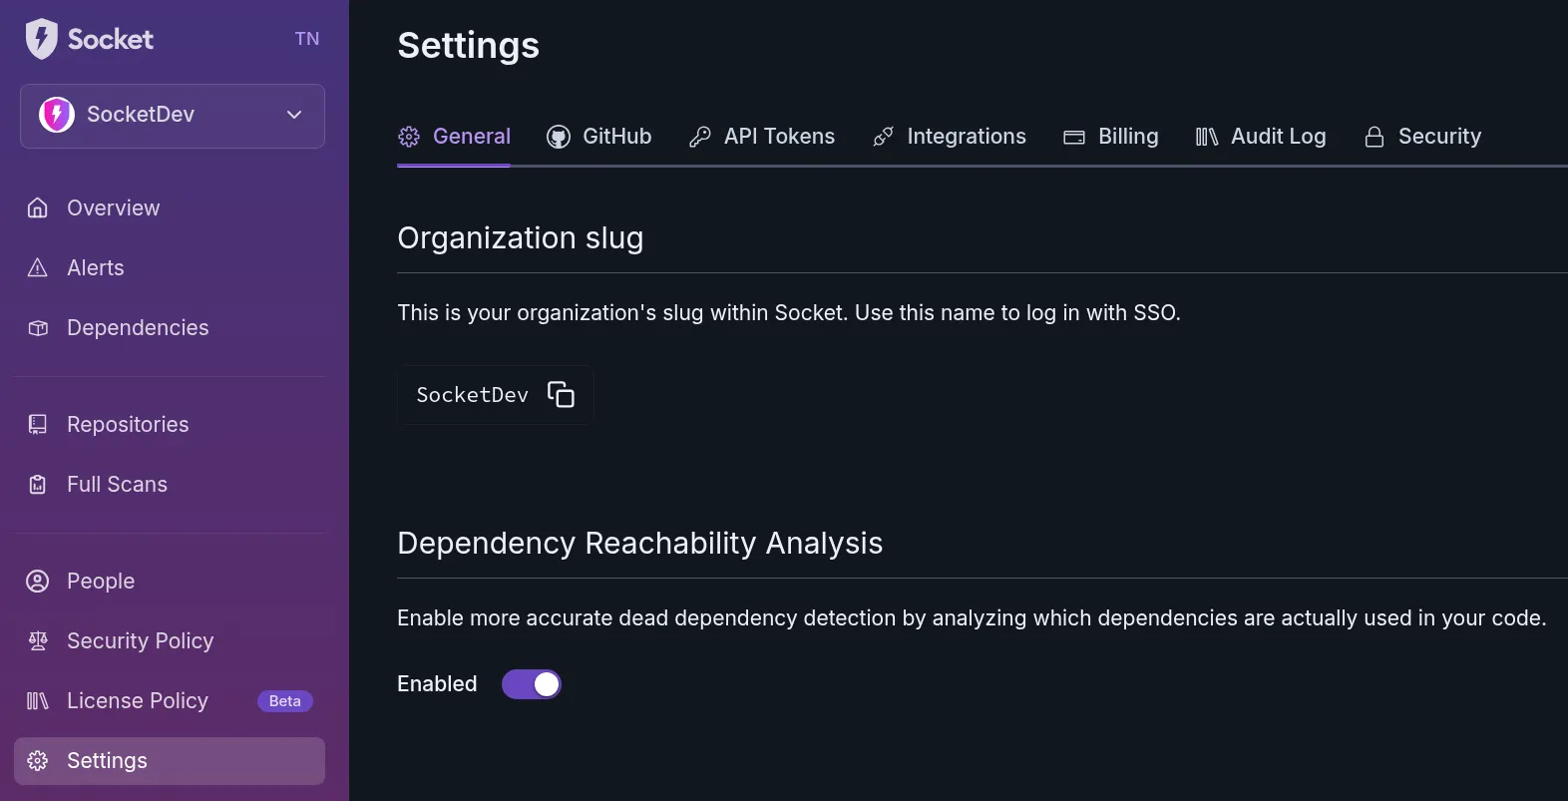
Task: Click the Repositories book icon
Action: (x=38, y=425)
